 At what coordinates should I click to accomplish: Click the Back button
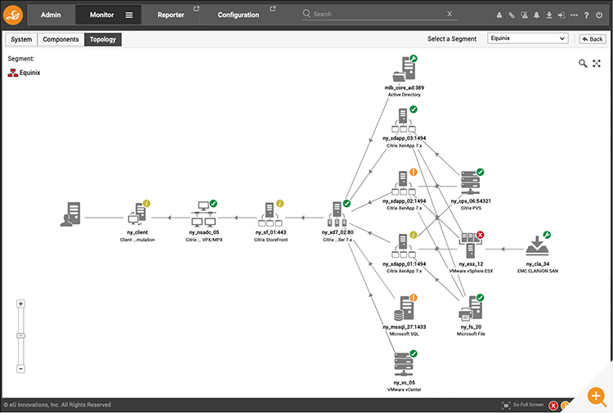(x=593, y=38)
